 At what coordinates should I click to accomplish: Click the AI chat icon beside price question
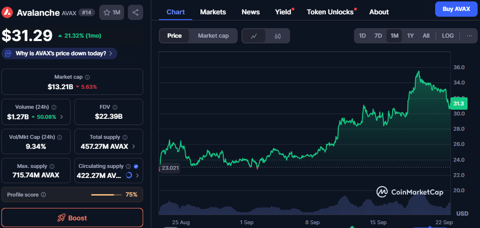9,53
